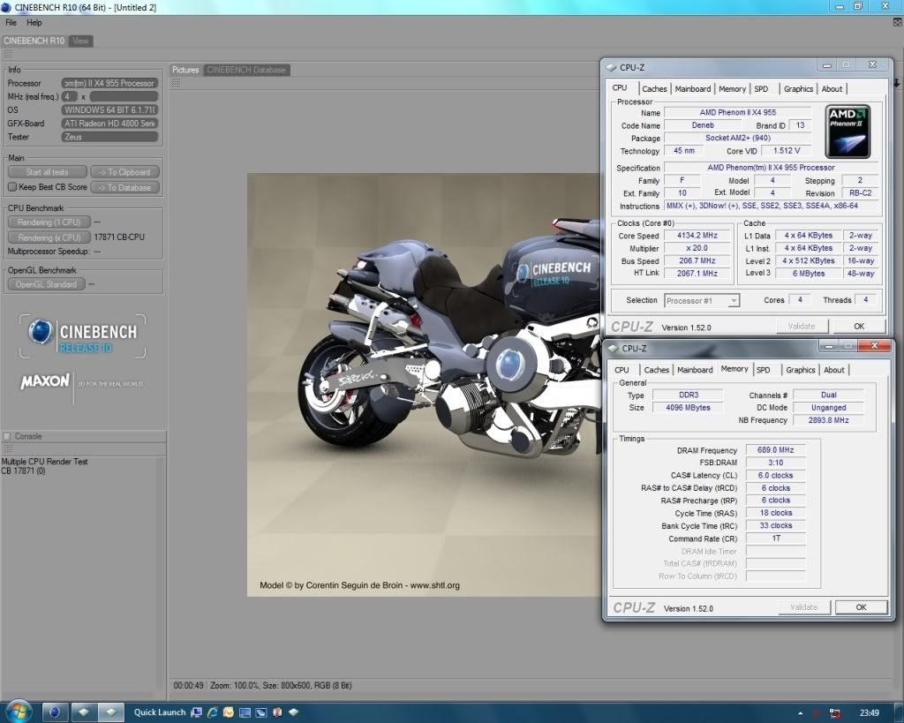Open the Windows Start menu orb

tap(18, 712)
